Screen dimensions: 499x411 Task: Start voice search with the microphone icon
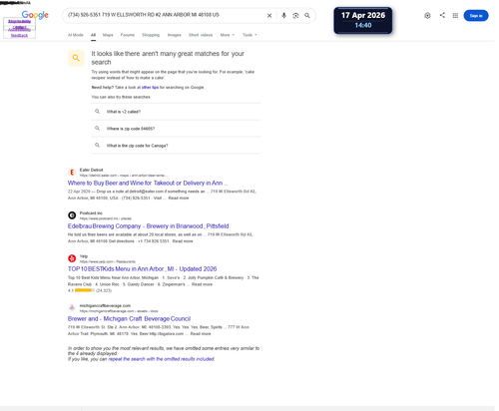(x=283, y=16)
